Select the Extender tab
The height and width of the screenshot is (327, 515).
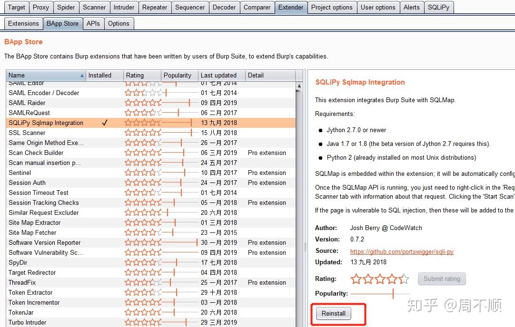coord(291,7)
